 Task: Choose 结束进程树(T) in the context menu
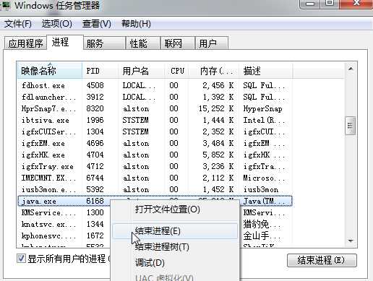click(175, 247)
